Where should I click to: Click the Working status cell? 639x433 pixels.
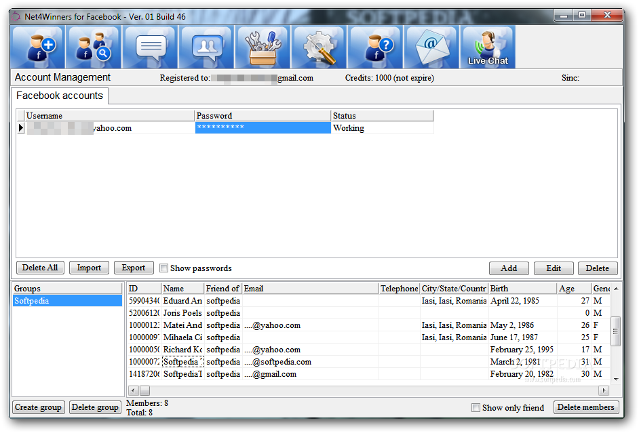(x=383, y=128)
